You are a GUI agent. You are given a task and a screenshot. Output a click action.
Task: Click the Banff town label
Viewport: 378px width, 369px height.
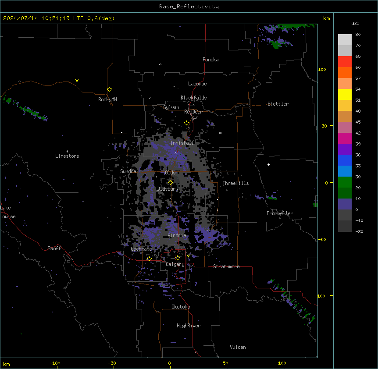[x=54, y=248]
